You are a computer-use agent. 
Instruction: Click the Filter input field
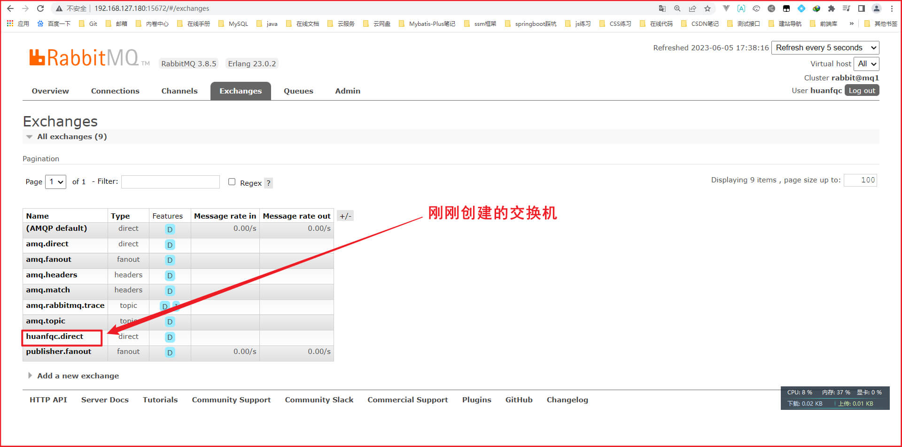171,182
